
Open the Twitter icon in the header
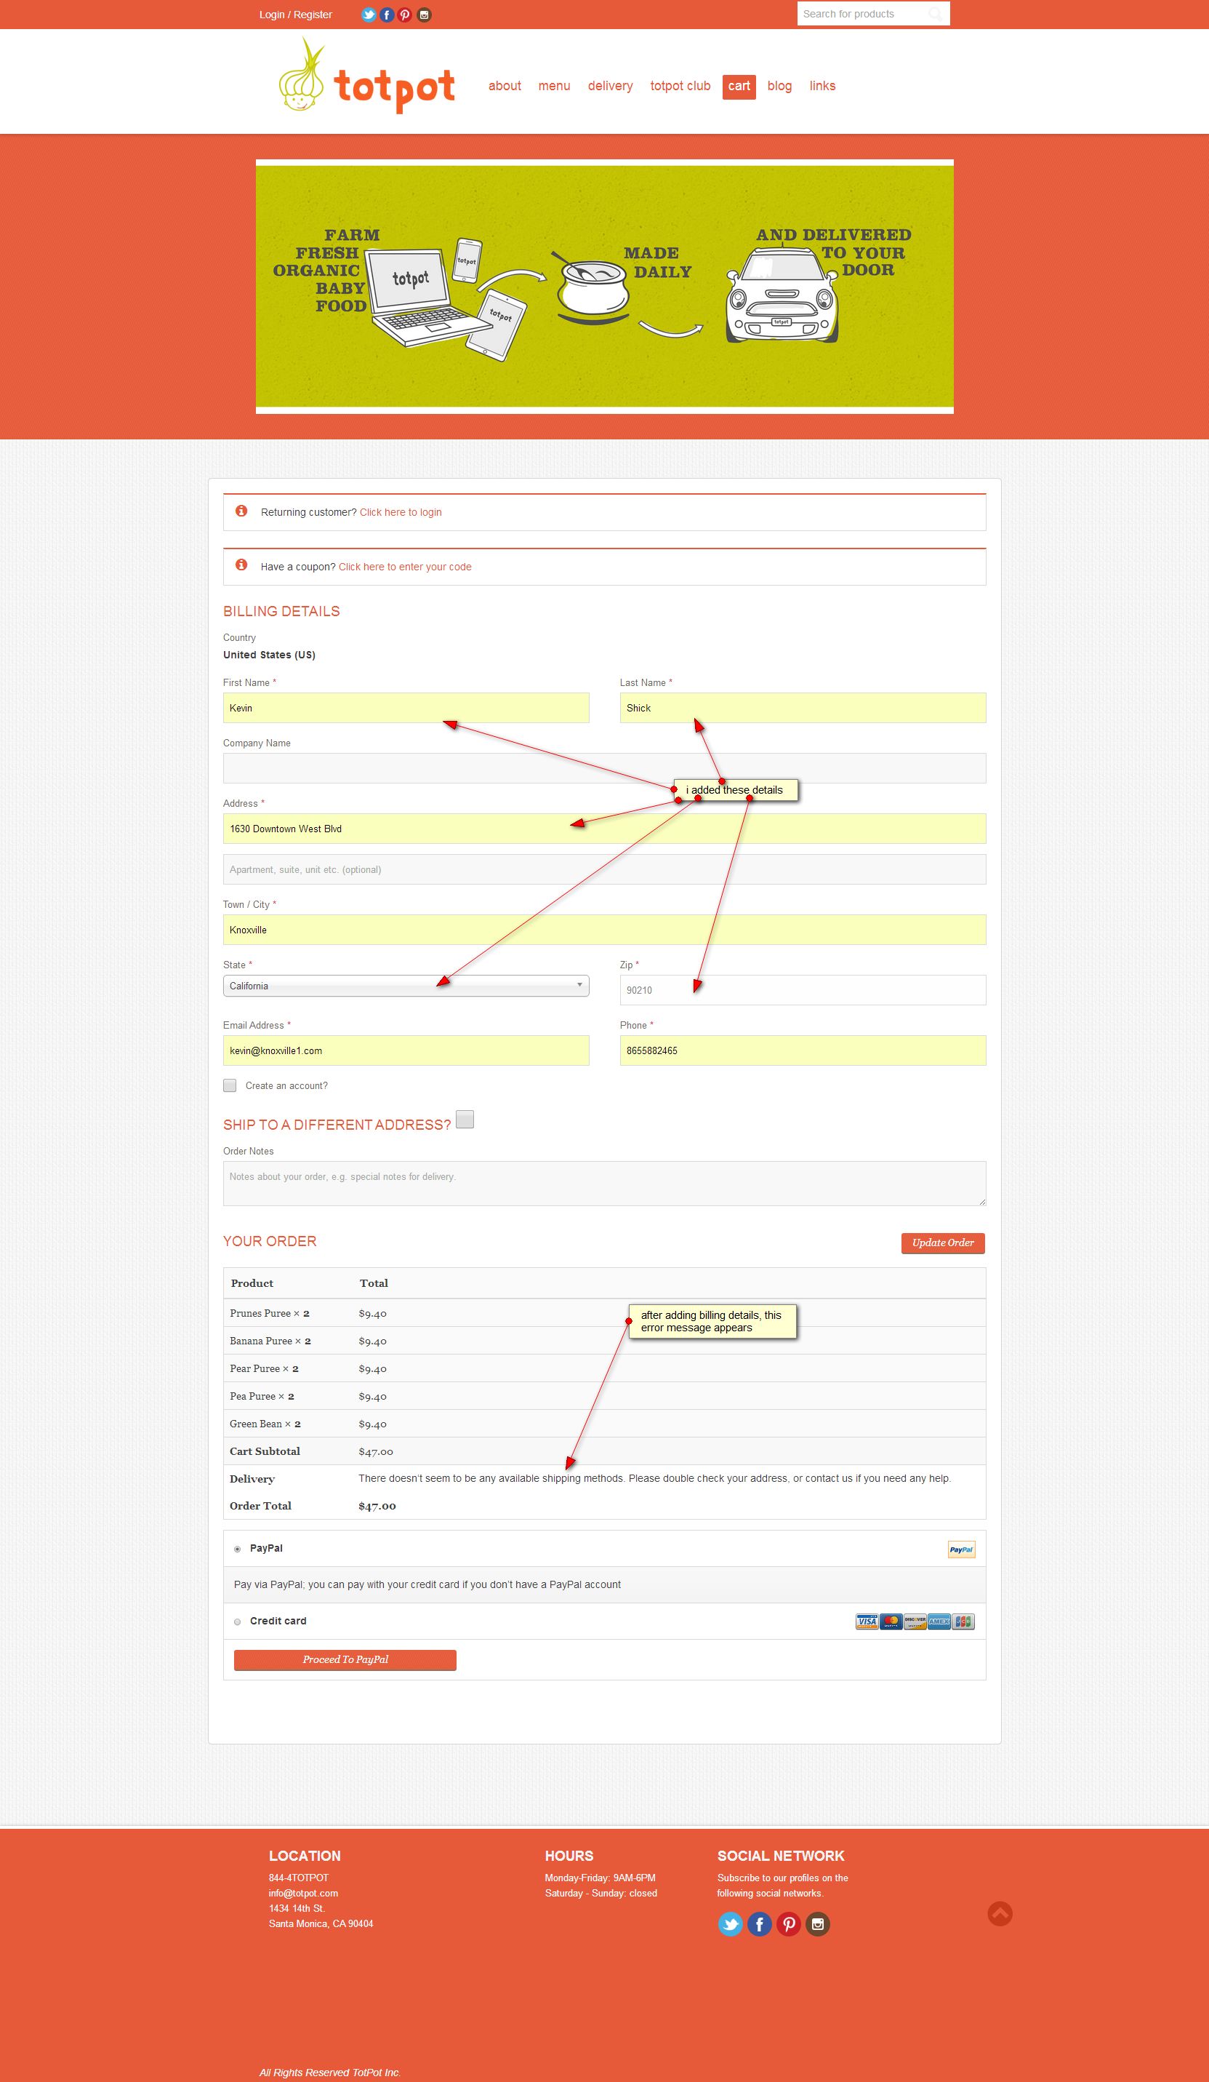click(369, 15)
